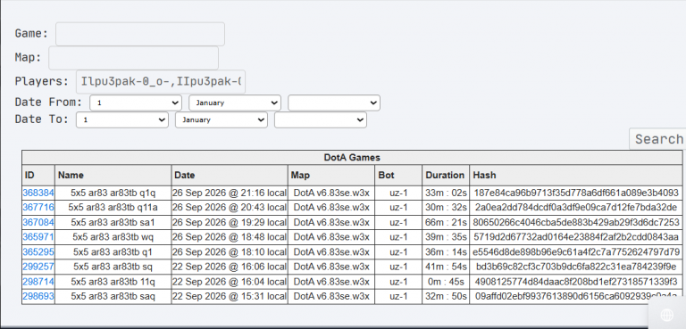Open game ID 365295 link

[38, 252]
